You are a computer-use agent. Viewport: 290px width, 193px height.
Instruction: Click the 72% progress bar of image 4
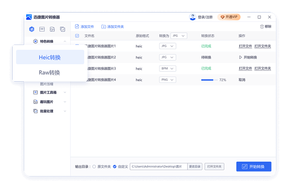pos(209,80)
